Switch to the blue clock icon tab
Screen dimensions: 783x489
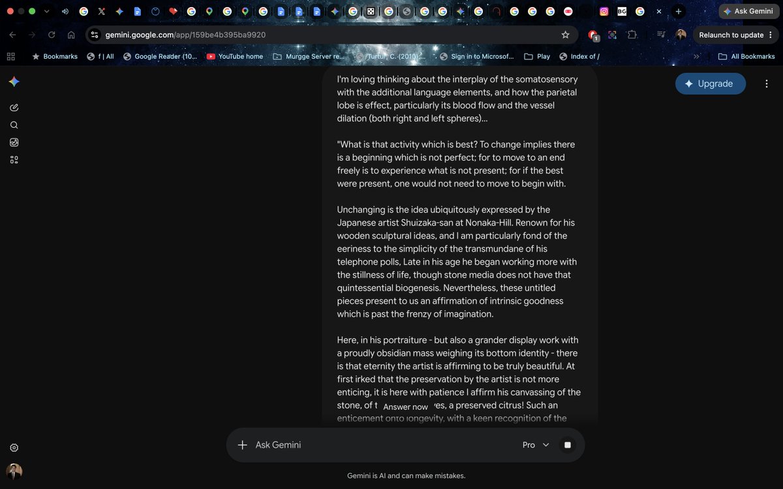[x=155, y=11]
